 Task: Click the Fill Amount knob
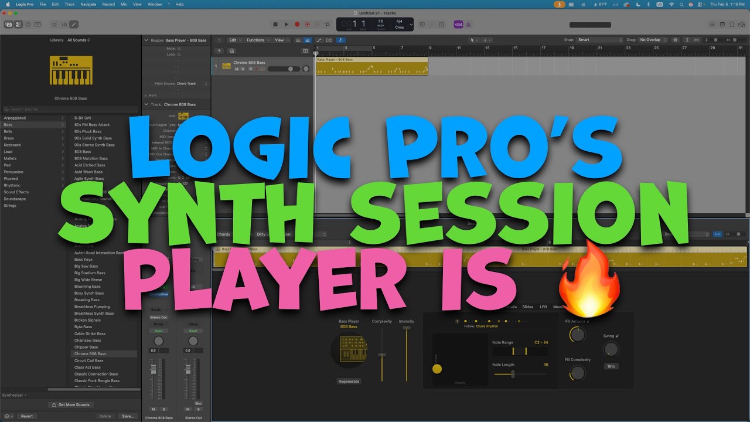pos(577,335)
